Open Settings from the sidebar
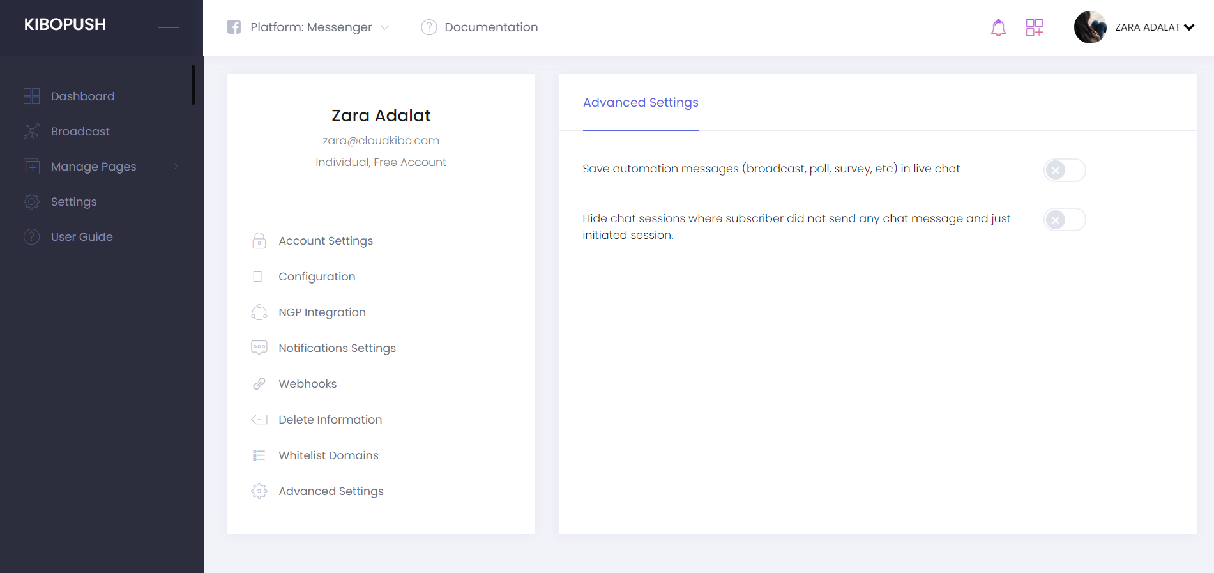The image size is (1214, 573). 74,202
